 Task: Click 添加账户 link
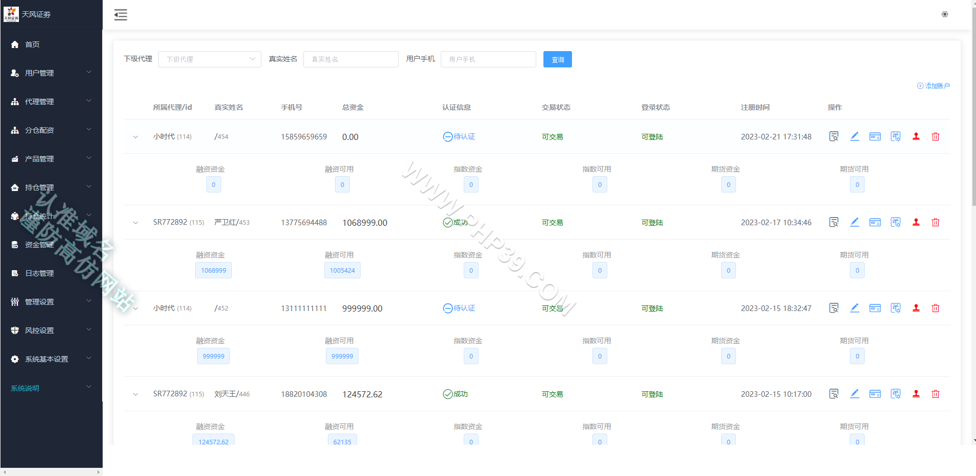934,86
